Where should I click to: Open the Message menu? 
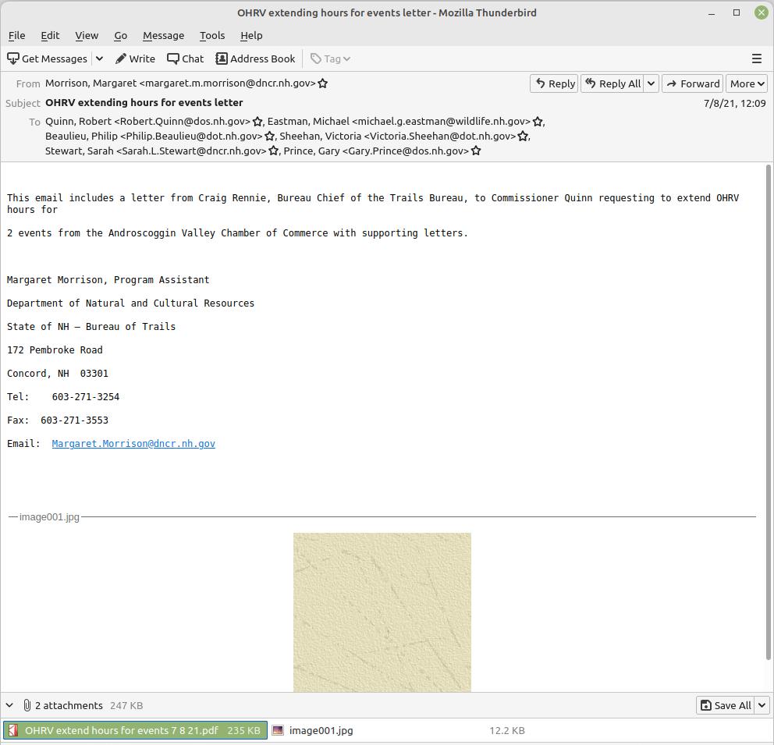coord(163,35)
